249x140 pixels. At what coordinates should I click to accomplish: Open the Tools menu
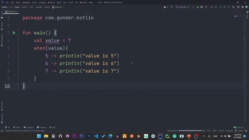point(71,3)
